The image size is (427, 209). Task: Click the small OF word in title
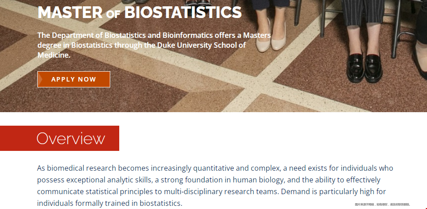pos(113,14)
